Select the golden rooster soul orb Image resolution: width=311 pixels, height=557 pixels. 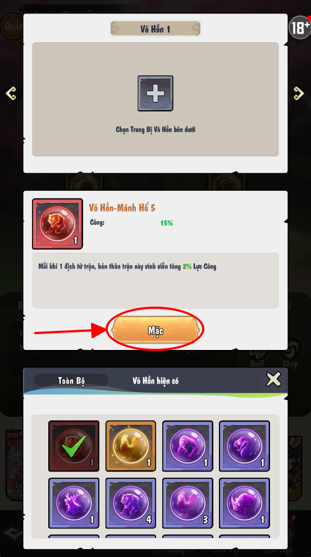coord(130,446)
